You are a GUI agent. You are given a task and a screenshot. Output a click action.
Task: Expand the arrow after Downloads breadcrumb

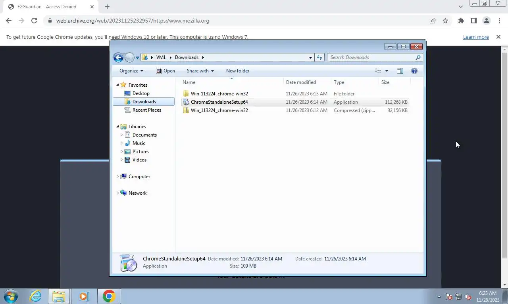point(203,57)
